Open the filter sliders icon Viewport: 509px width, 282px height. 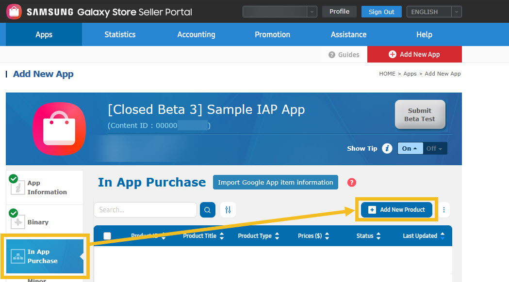coord(228,210)
